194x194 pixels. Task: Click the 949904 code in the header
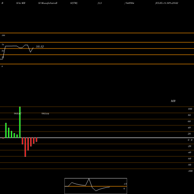[130, 3]
